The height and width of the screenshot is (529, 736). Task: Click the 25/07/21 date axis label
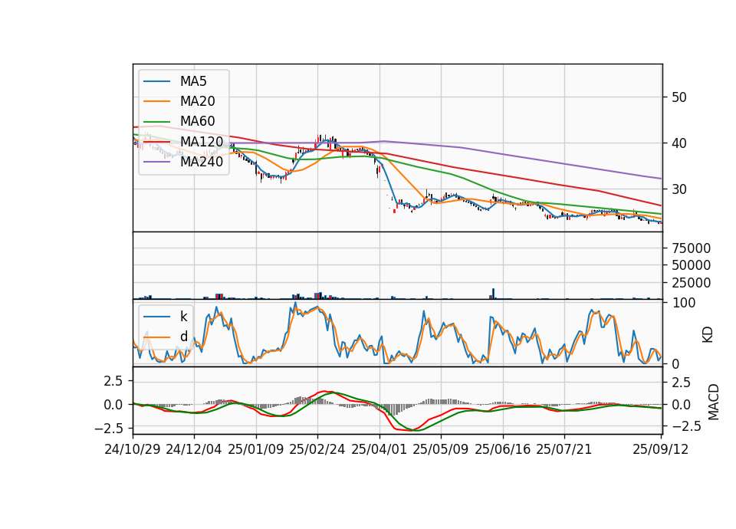click(x=564, y=449)
